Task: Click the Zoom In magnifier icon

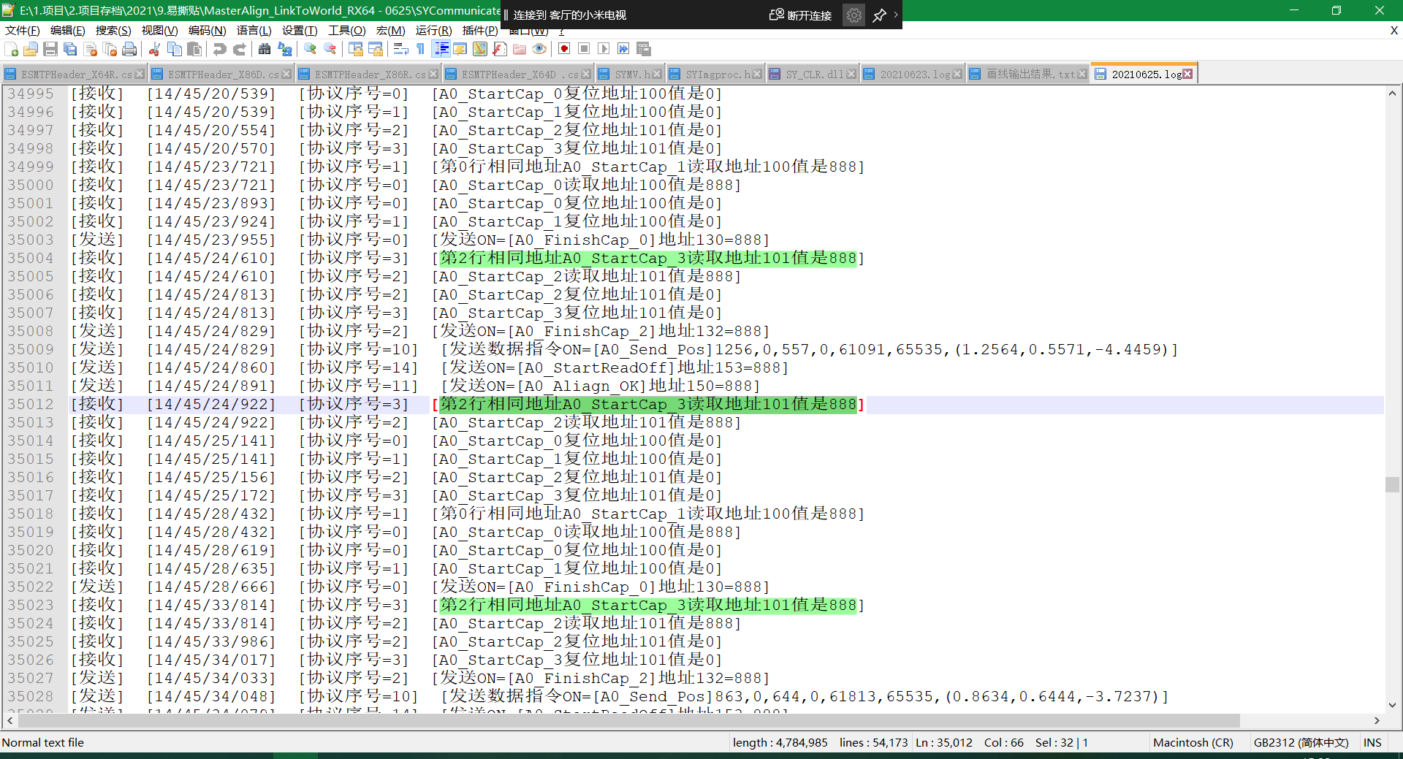Action: click(311, 49)
